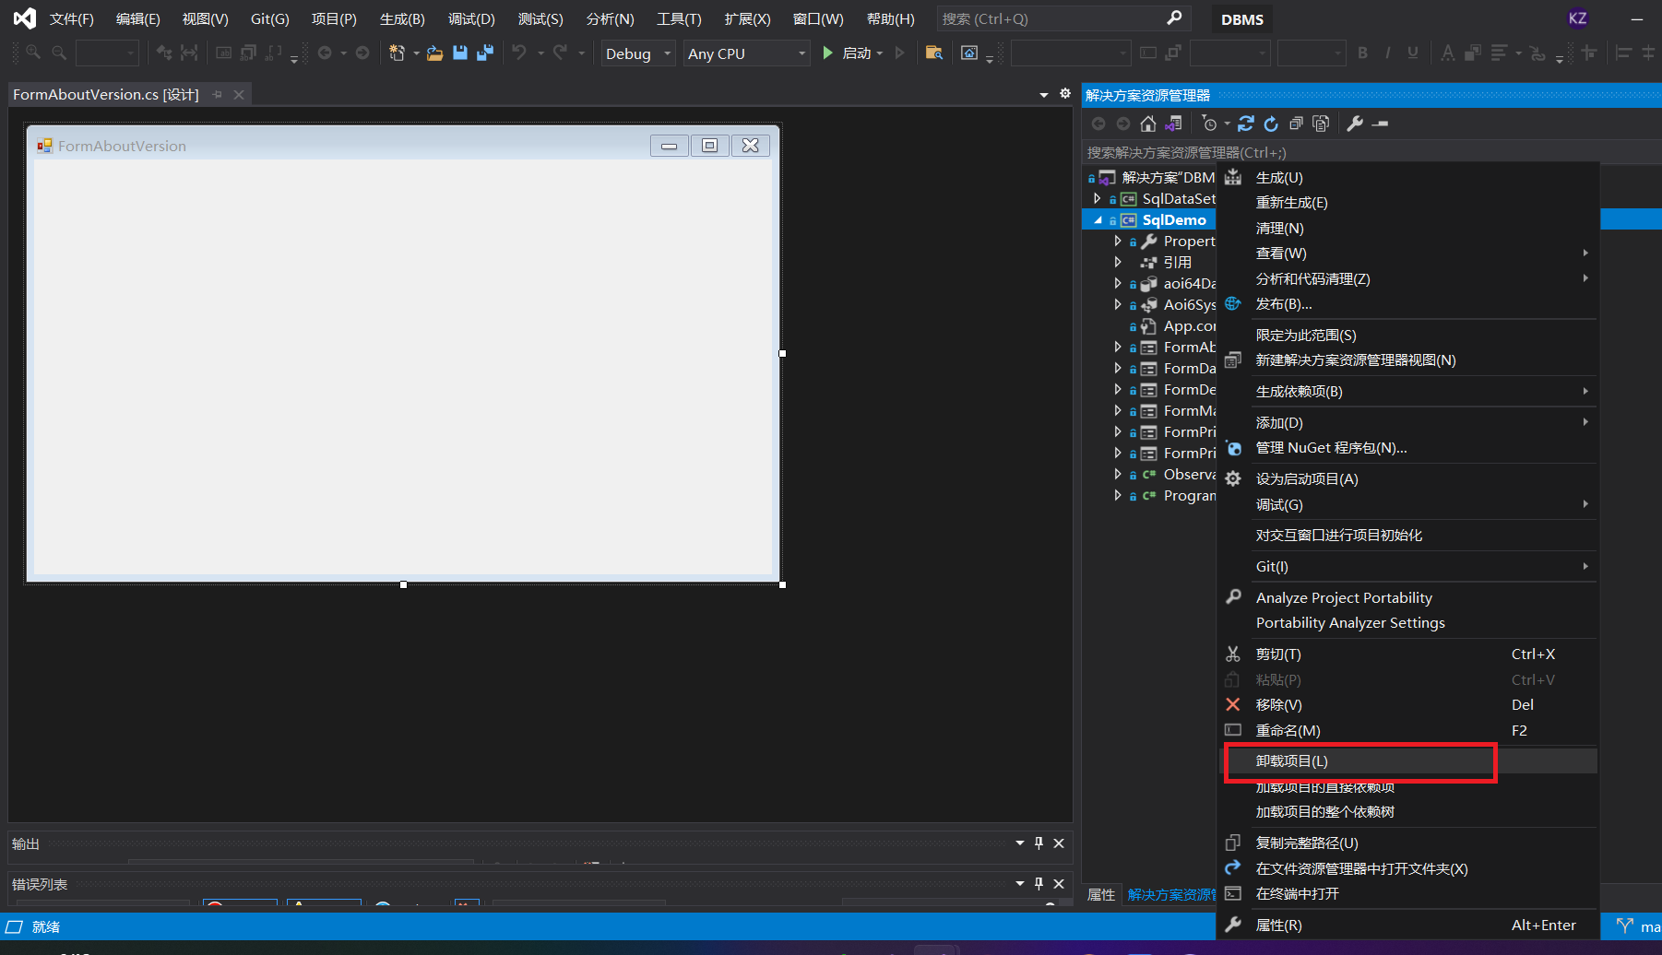Viewport: 1662px width, 955px height.
Task: Open the 文件(F) menu
Action: pos(71,18)
